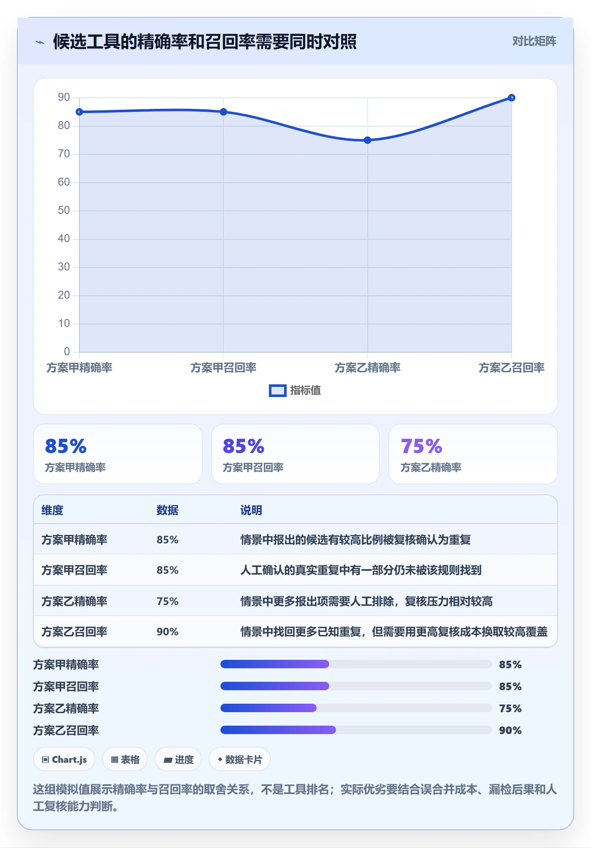The width and height of the screenshot is (591, 848).
Task: Click description 人工确认的真实重复中有一部分仍未被该规则找到
Action: tap(361, 570)
